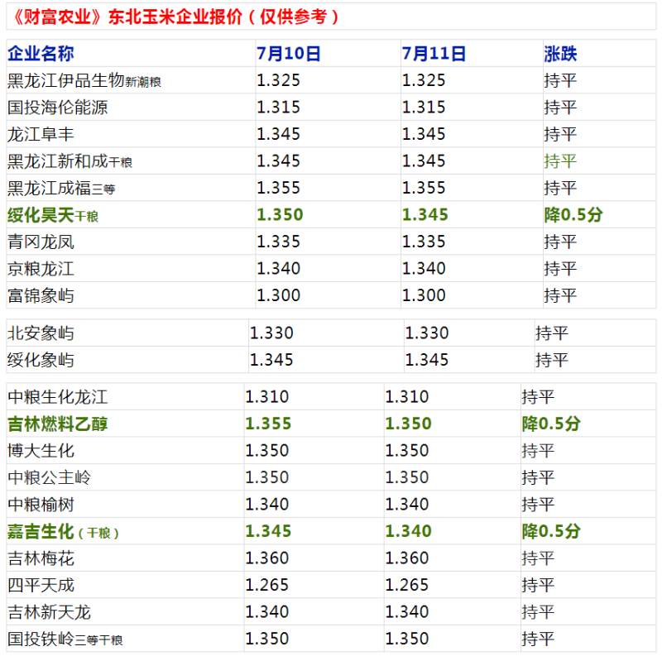Select 绥化昊天's 降0.5分 change cell
The width and height of the screenshot is (662, 656).
coord(573,215)
